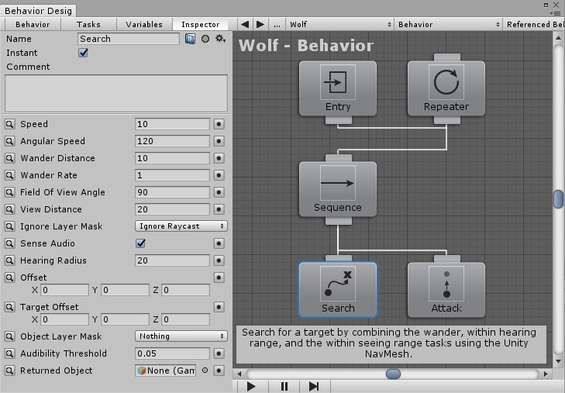565x393 pixels.
Task: Open the task gear settings menu
Action: 220,38
